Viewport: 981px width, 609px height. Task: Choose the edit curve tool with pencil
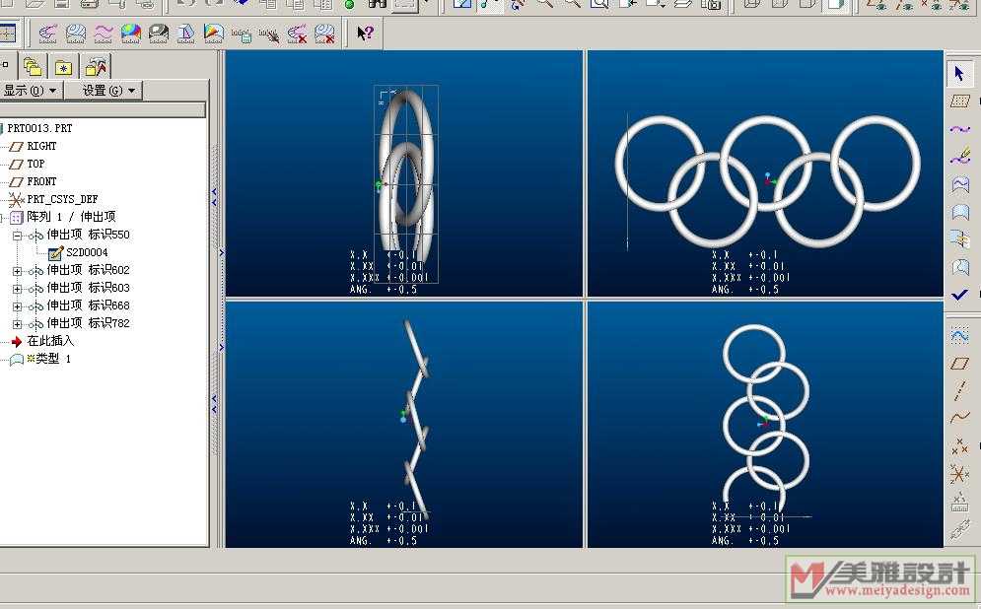[x=959, y=156]
